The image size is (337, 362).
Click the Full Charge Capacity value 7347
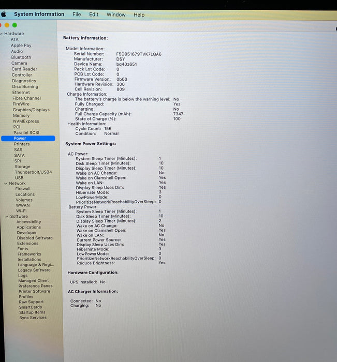click(178, 114)
